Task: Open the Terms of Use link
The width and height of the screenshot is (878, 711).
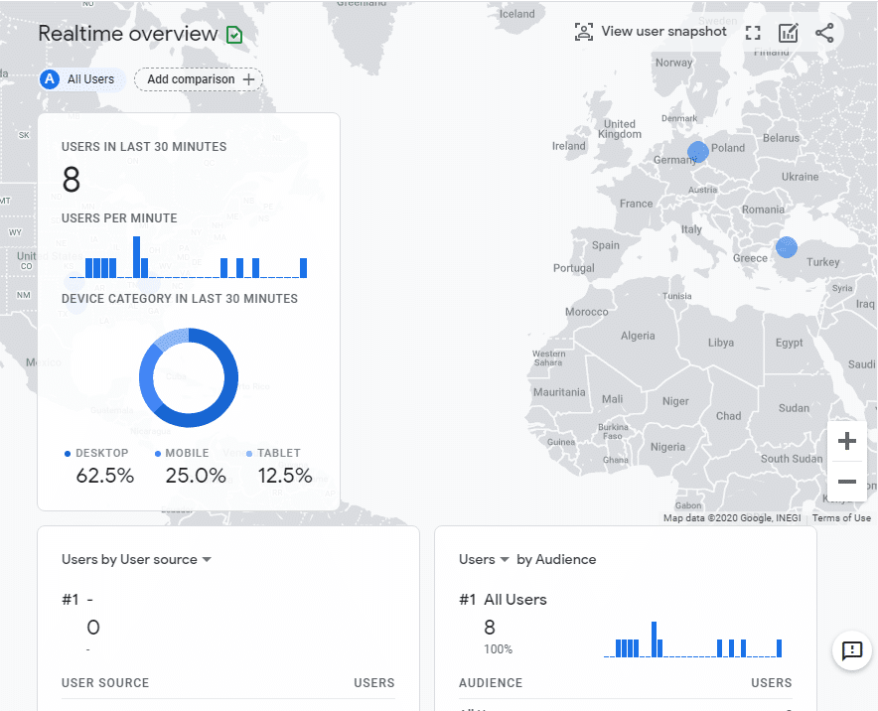Action: [x=840, y=518]
